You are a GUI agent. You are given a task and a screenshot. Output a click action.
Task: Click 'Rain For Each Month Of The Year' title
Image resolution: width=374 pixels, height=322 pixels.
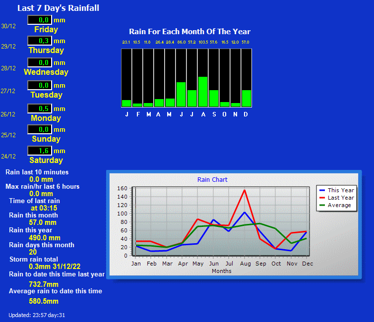tap(189, 32)
